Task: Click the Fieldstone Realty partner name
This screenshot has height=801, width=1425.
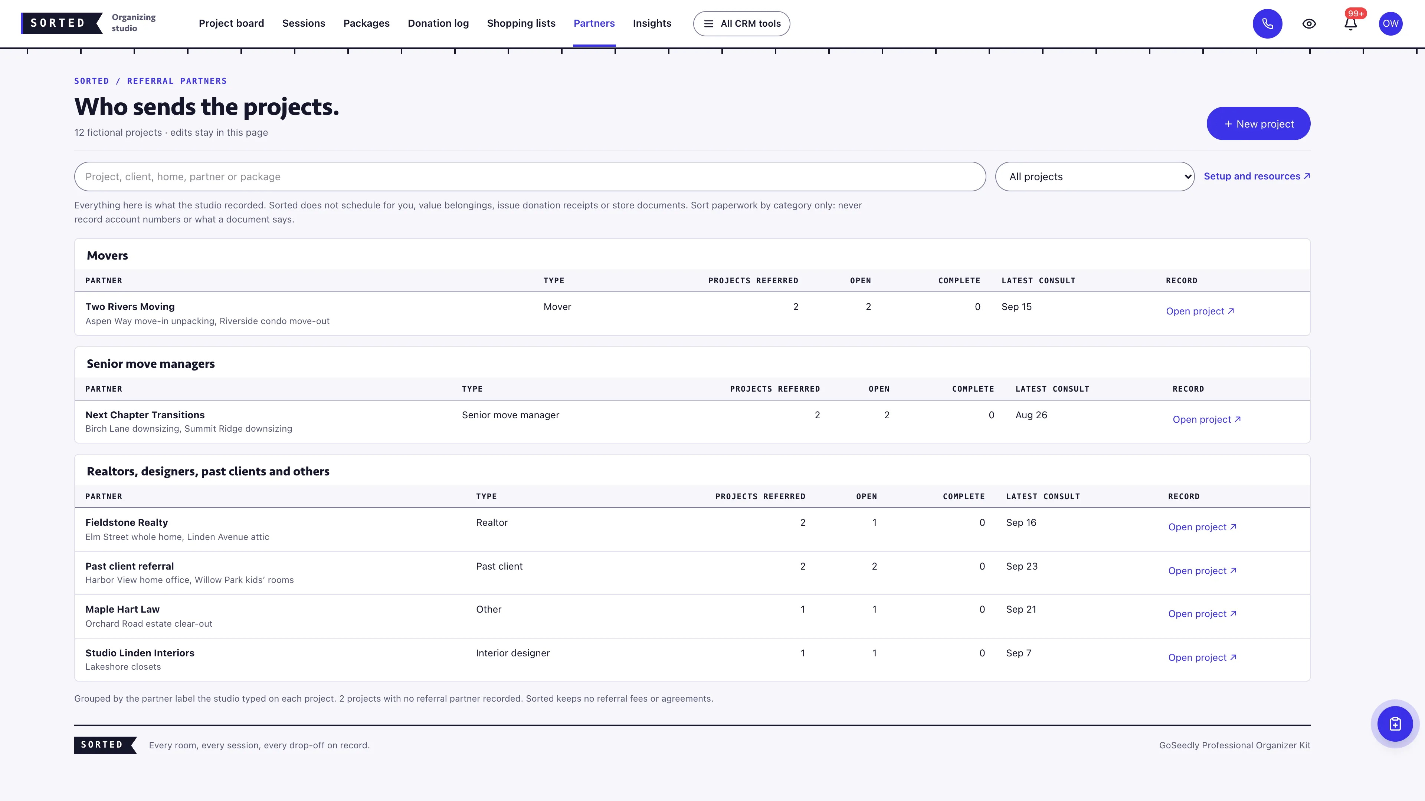Action: (127, 523)
